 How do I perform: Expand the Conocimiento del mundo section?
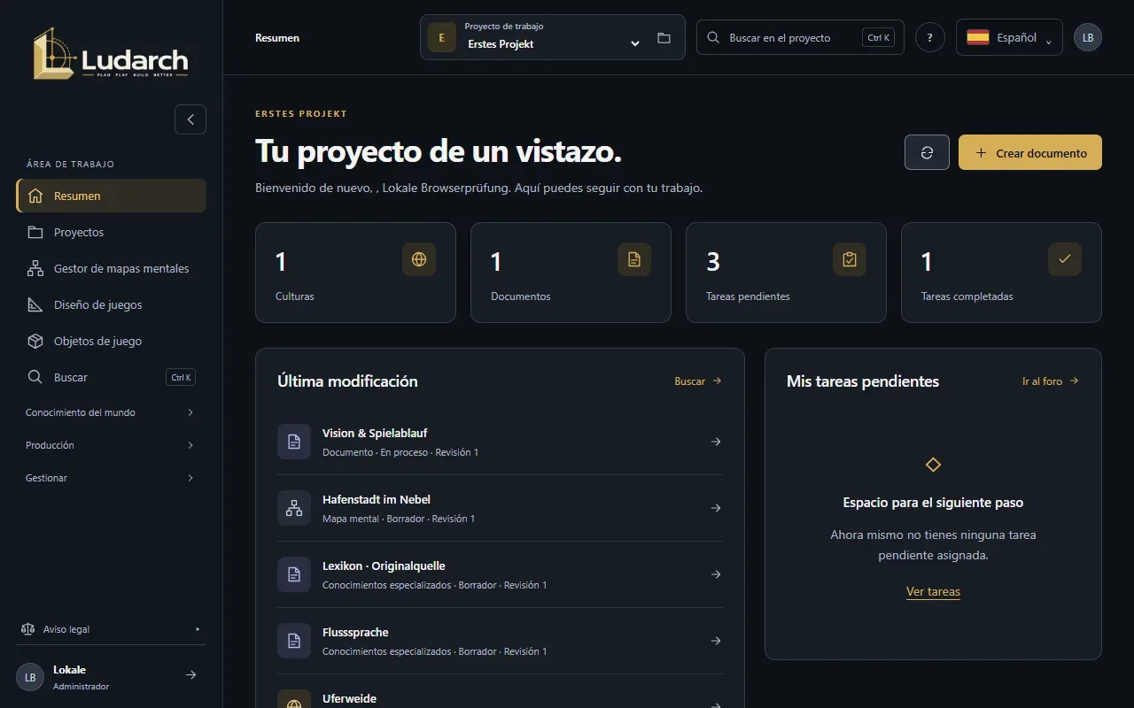tap(111, 412)
